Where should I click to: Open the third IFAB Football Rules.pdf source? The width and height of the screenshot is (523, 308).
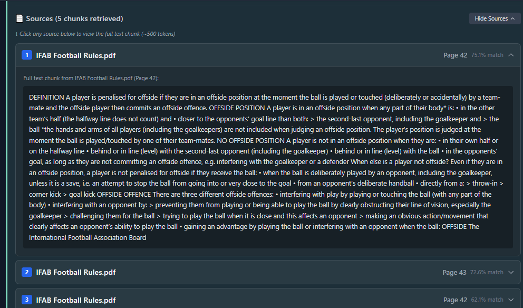tap(75, 300)
